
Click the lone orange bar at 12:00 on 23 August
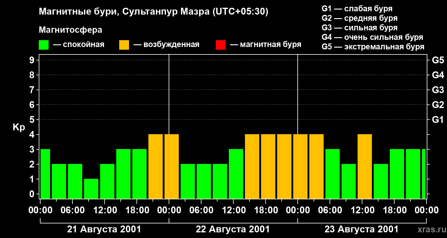pyautogui.click(x=365, y=166)
